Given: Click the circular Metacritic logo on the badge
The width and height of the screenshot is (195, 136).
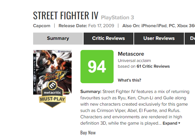Looking at the screenshot, I should tap(52, 86).
